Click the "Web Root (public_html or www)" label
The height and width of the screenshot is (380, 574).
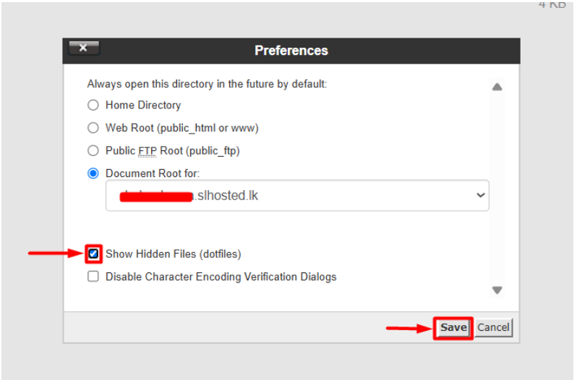tap(181, 128)
